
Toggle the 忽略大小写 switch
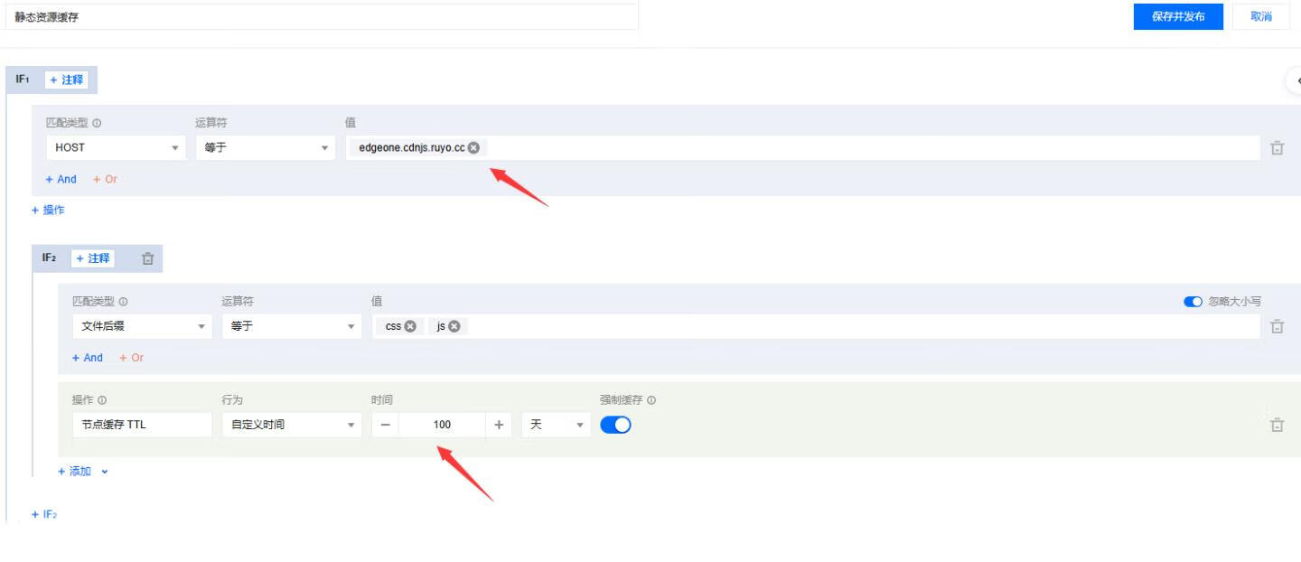[x=1193, y=302]
